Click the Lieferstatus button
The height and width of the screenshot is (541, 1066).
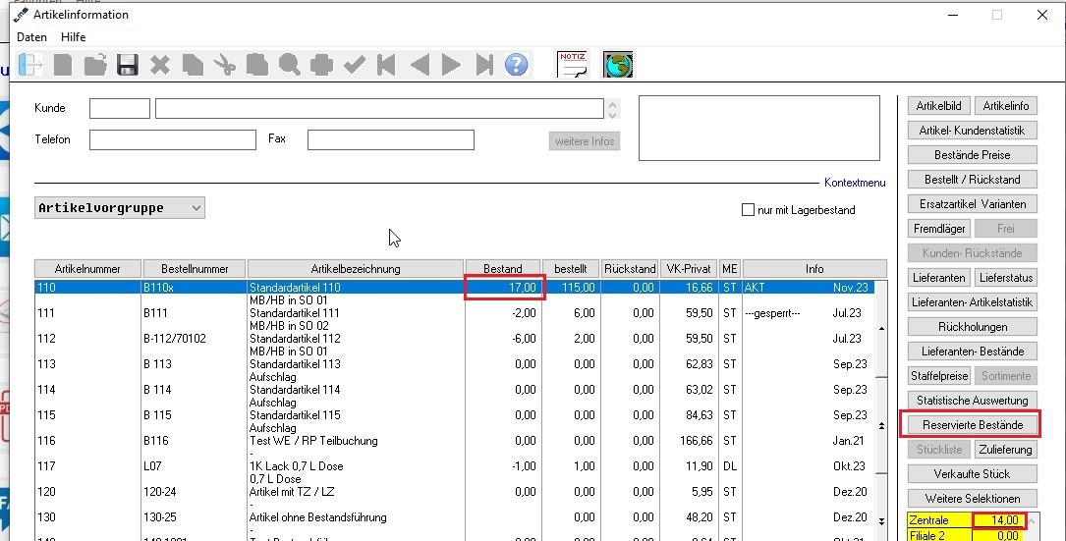(x=1006, y=277)
